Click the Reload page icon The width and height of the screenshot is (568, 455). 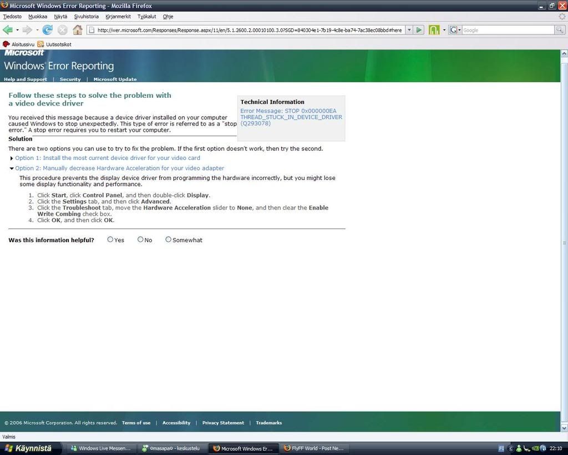(48, 30)
